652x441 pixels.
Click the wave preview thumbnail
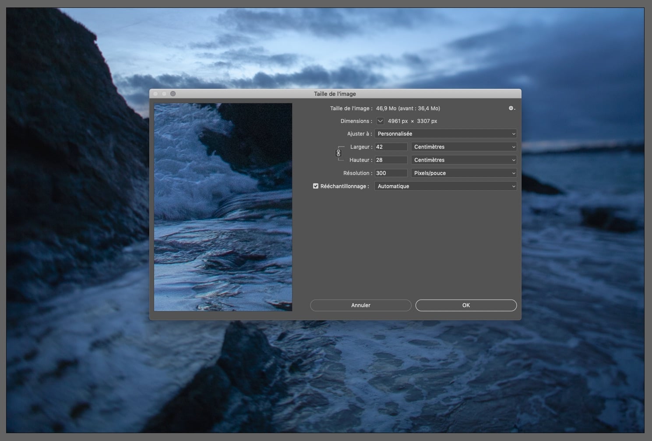click(223, 207)
